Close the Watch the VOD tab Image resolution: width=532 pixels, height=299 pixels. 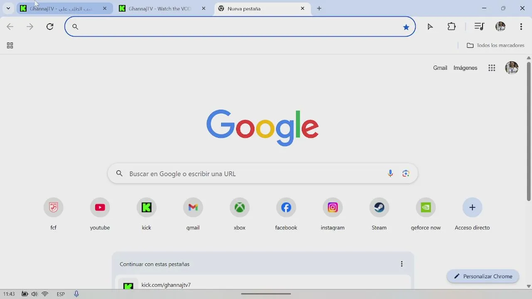[204, 8]
